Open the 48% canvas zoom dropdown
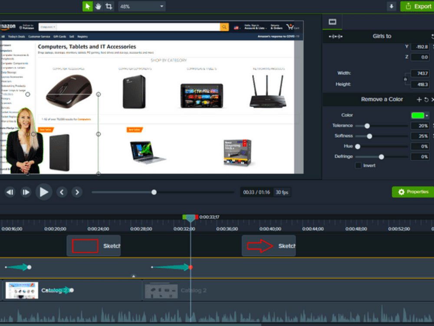 (142, 7)
